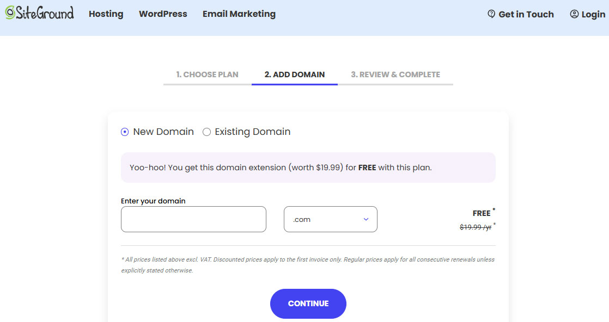This screenshot has height=322, width=609.
Task: Select the New Domain radio button
Action: 125,132
